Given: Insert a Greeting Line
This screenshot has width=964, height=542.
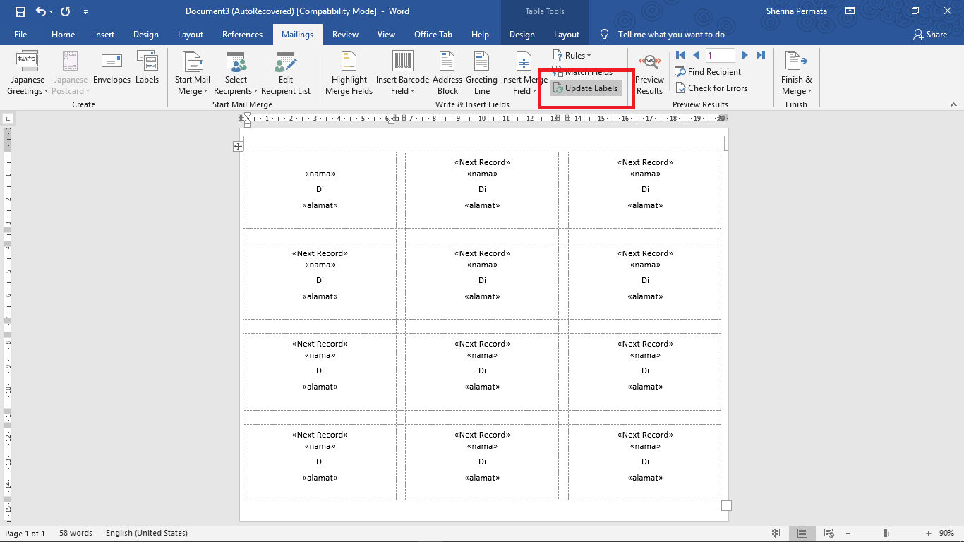Looking at the screenshot, I should [x=481, y=73].
